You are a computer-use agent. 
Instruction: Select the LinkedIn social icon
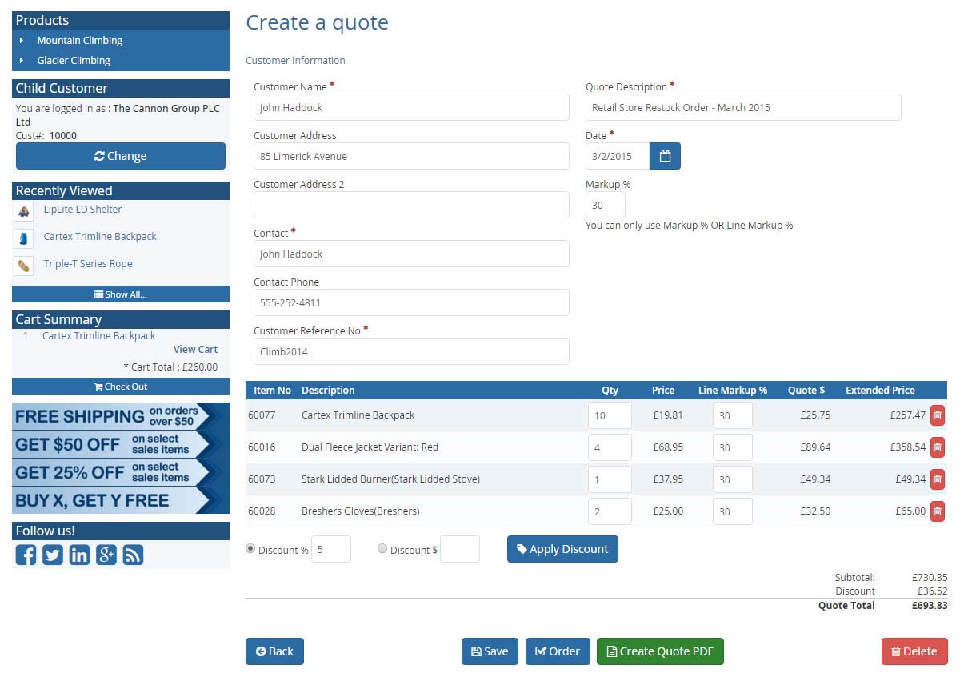[x=79, y=554]
